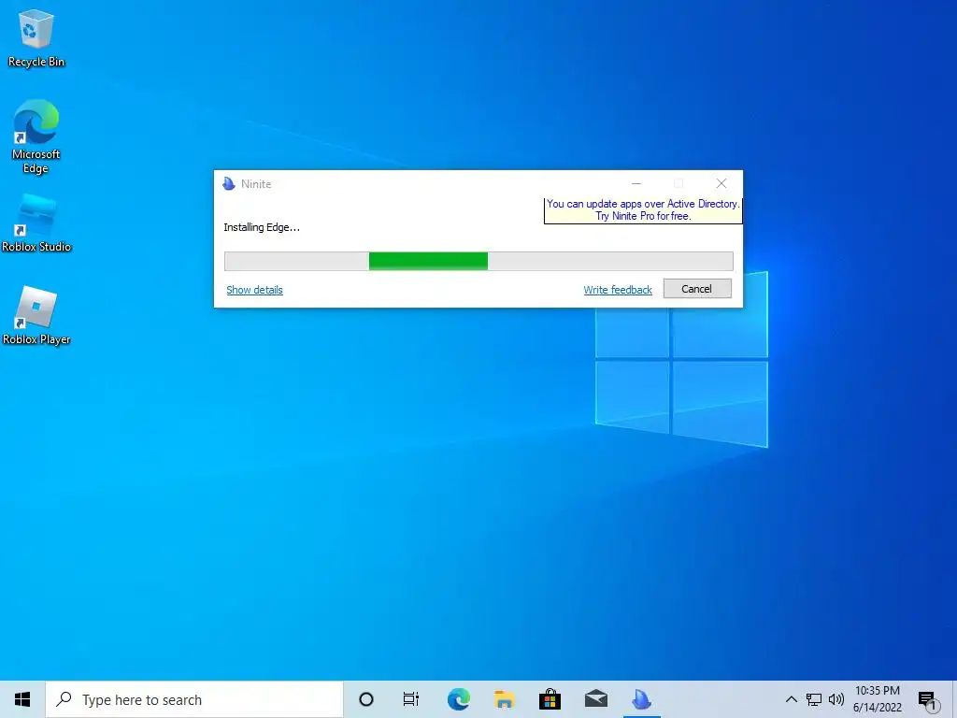957x718 pixels.
Task: Cancel the Ninite installation
Action: click(x=697, y=289)
